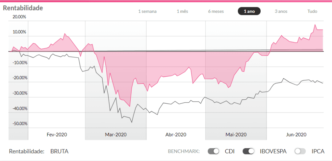
Task: Switch to the 1 mês period
Action: click(182, 11)
